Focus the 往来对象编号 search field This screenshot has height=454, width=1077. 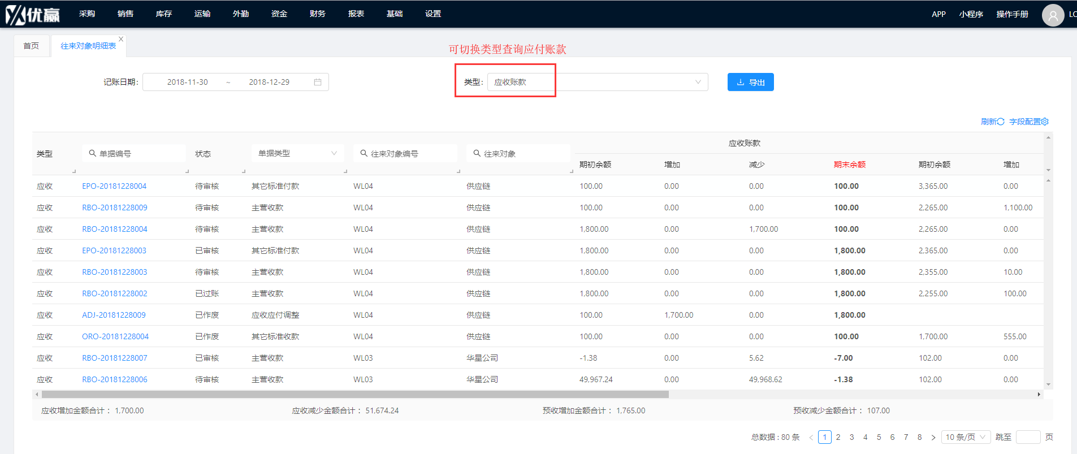405,153
